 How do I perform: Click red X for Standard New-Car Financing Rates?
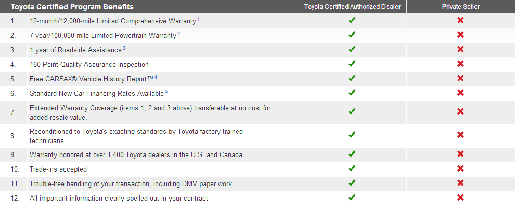tap(460, 93)
